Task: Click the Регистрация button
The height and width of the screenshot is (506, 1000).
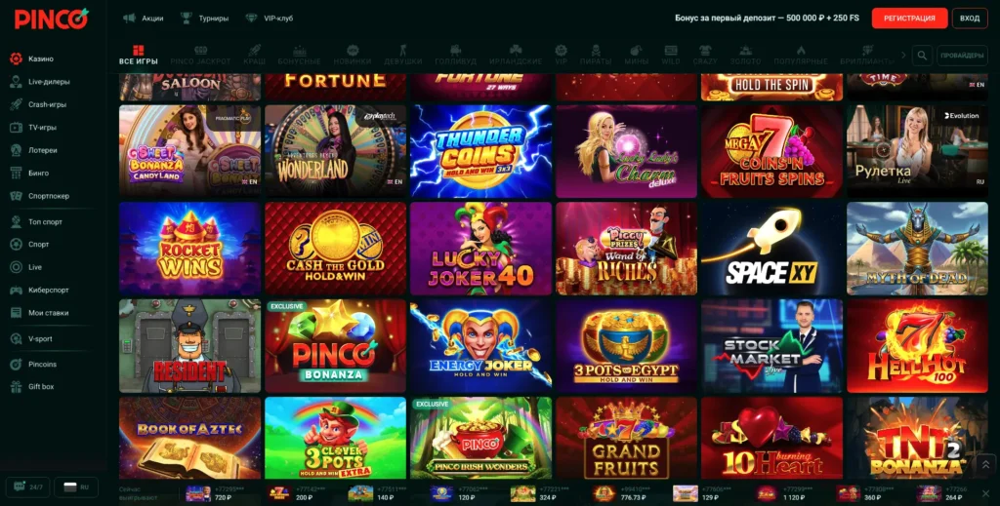Action: click(909, 18)
